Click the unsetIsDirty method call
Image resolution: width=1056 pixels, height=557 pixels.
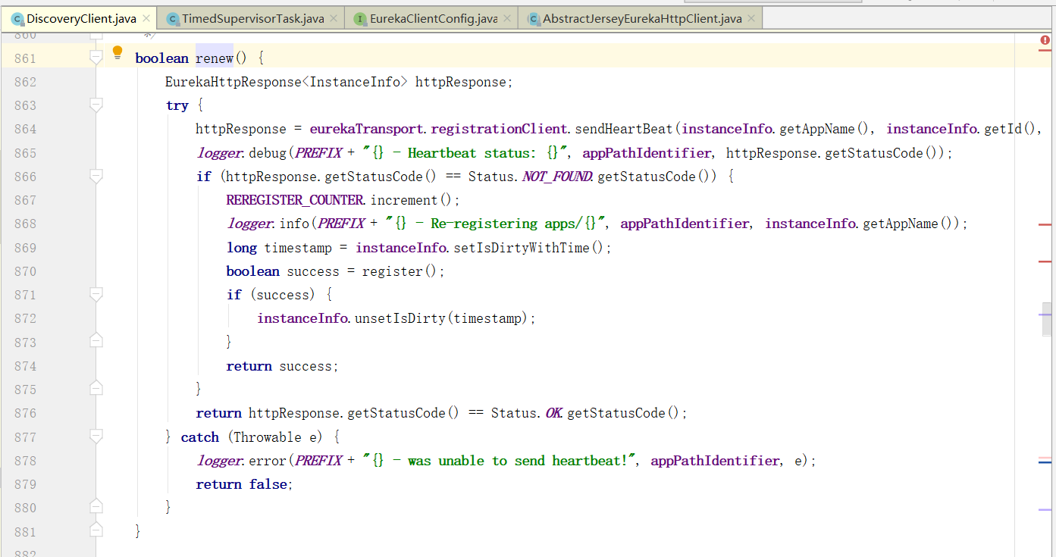coord(400,318)
